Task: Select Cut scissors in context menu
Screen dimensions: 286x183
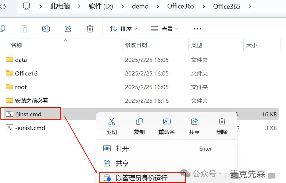Action: click(112, 122)
